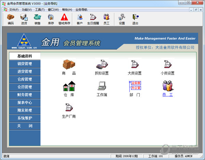Viewport: 205px width, 160px height.
Task: Click the 客户 toolbar icon
Action: [x=80, y=19]
